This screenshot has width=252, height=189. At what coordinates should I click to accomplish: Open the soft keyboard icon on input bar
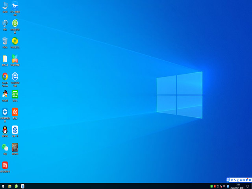point(244,180)
